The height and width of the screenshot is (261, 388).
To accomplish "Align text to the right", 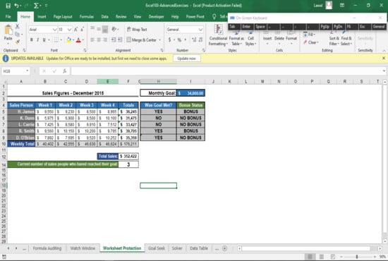I will [x=105, y=40].
